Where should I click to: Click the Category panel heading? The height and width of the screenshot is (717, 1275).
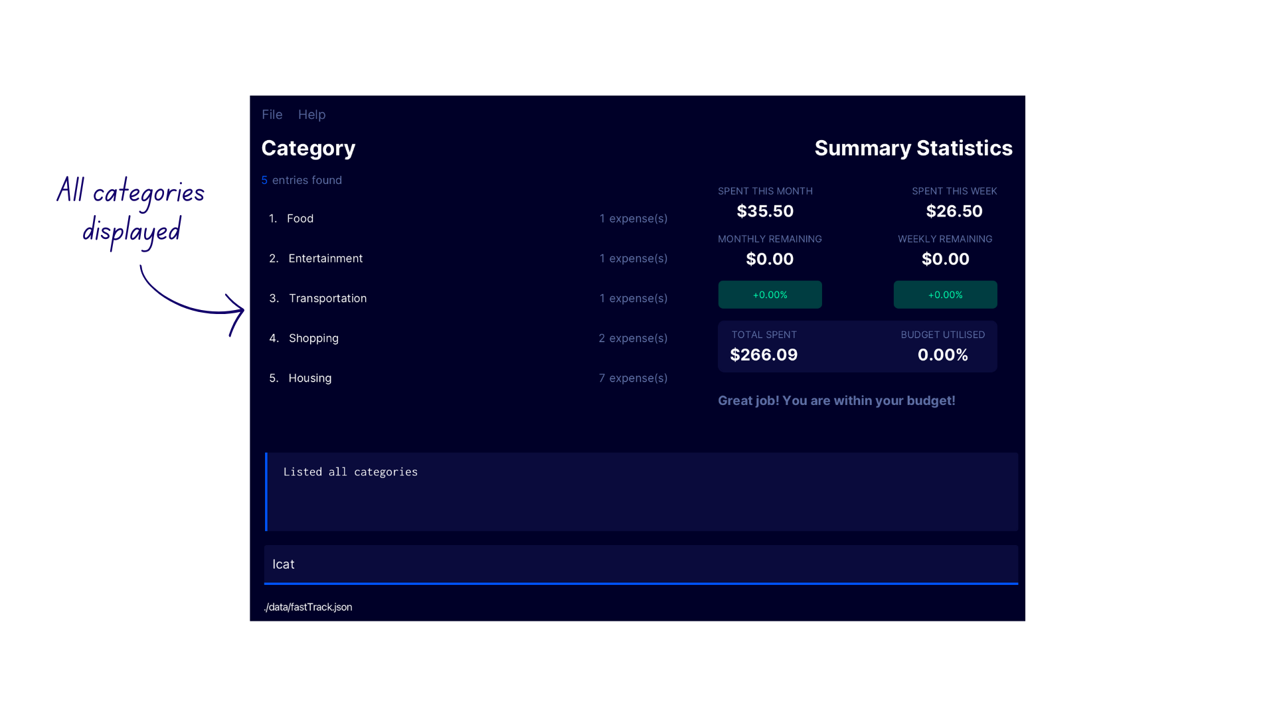tap(308, 148)
